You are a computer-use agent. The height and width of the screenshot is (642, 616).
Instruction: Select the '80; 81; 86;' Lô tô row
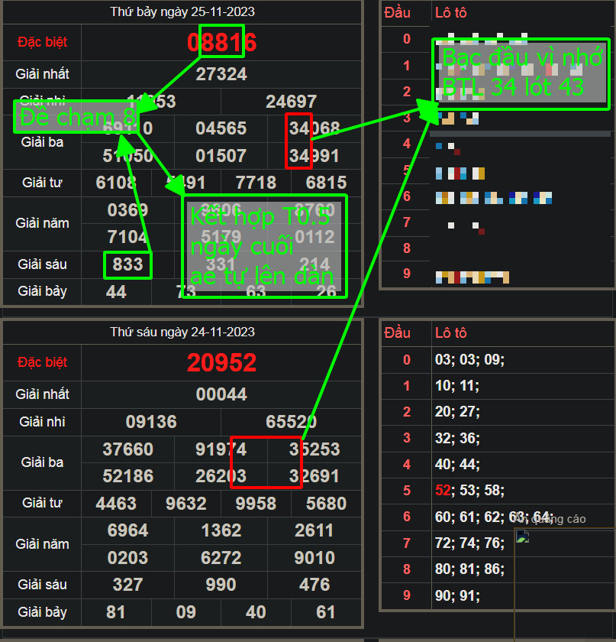(x=469, y=569)
